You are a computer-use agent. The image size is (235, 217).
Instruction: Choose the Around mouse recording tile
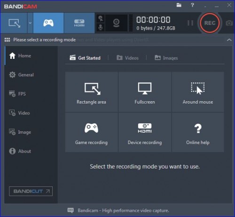(x=198, y=92)
